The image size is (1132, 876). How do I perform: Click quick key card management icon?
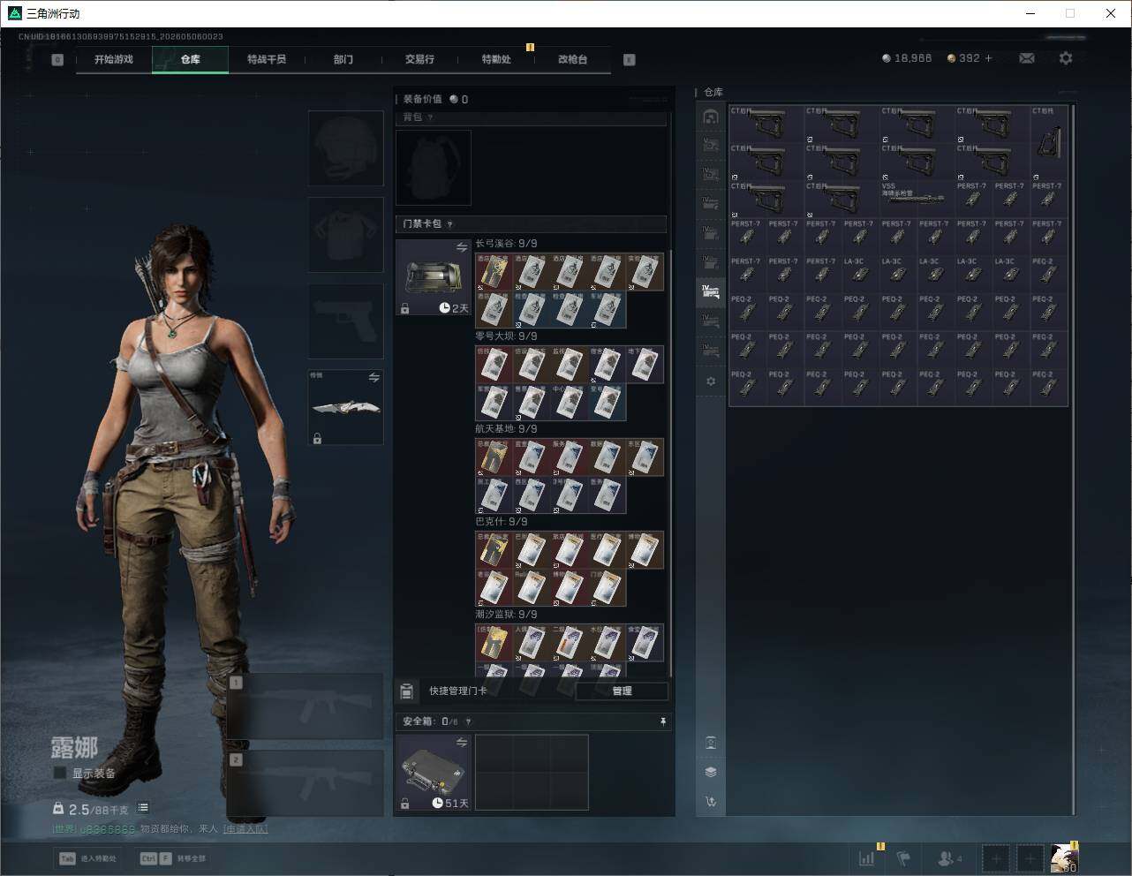pyautogui.click(x=407, y=691)
